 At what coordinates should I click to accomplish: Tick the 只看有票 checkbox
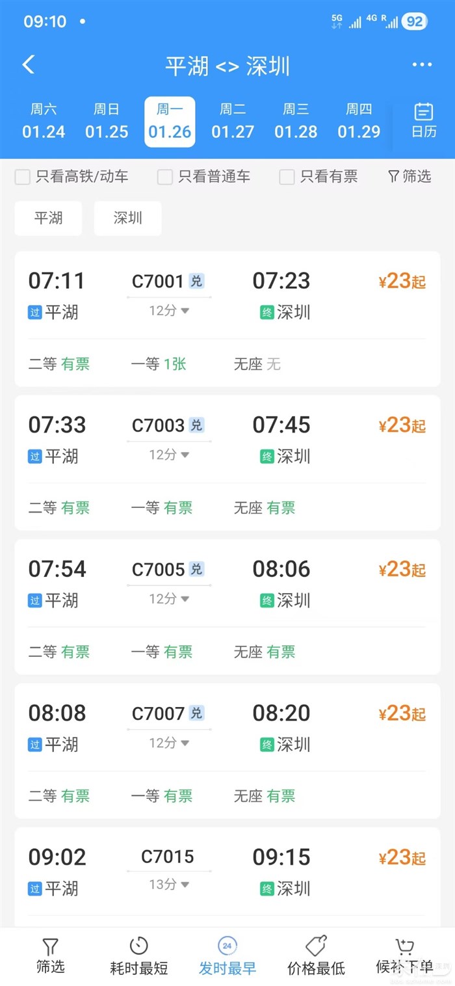[x=287, y=177]
